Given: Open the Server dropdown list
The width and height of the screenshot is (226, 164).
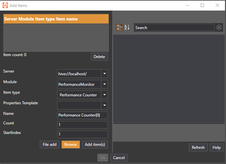Looking at the screenshot, I should 105,74.
